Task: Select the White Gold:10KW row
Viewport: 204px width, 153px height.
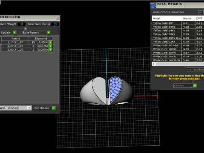Action: pos(178,53)
